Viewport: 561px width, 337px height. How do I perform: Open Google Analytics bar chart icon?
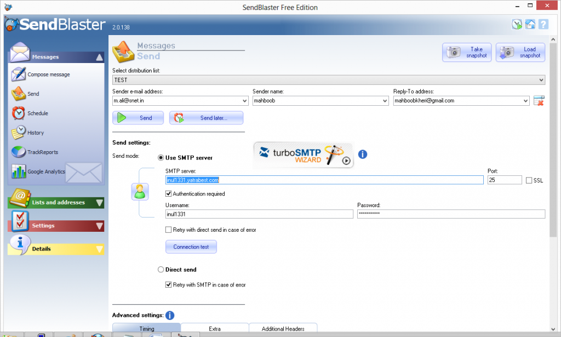click(x=19, y=171)
